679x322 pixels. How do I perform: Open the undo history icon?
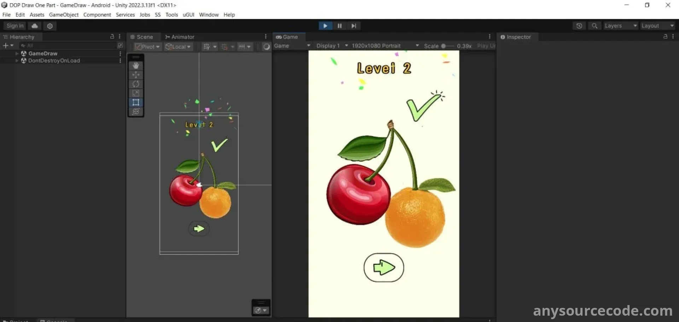pyautogui.click(x=579, y=26)
